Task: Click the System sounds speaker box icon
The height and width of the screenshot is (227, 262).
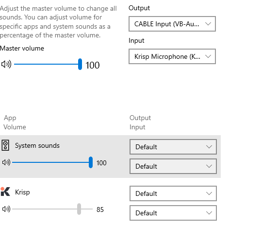Action: pos(5,145)
